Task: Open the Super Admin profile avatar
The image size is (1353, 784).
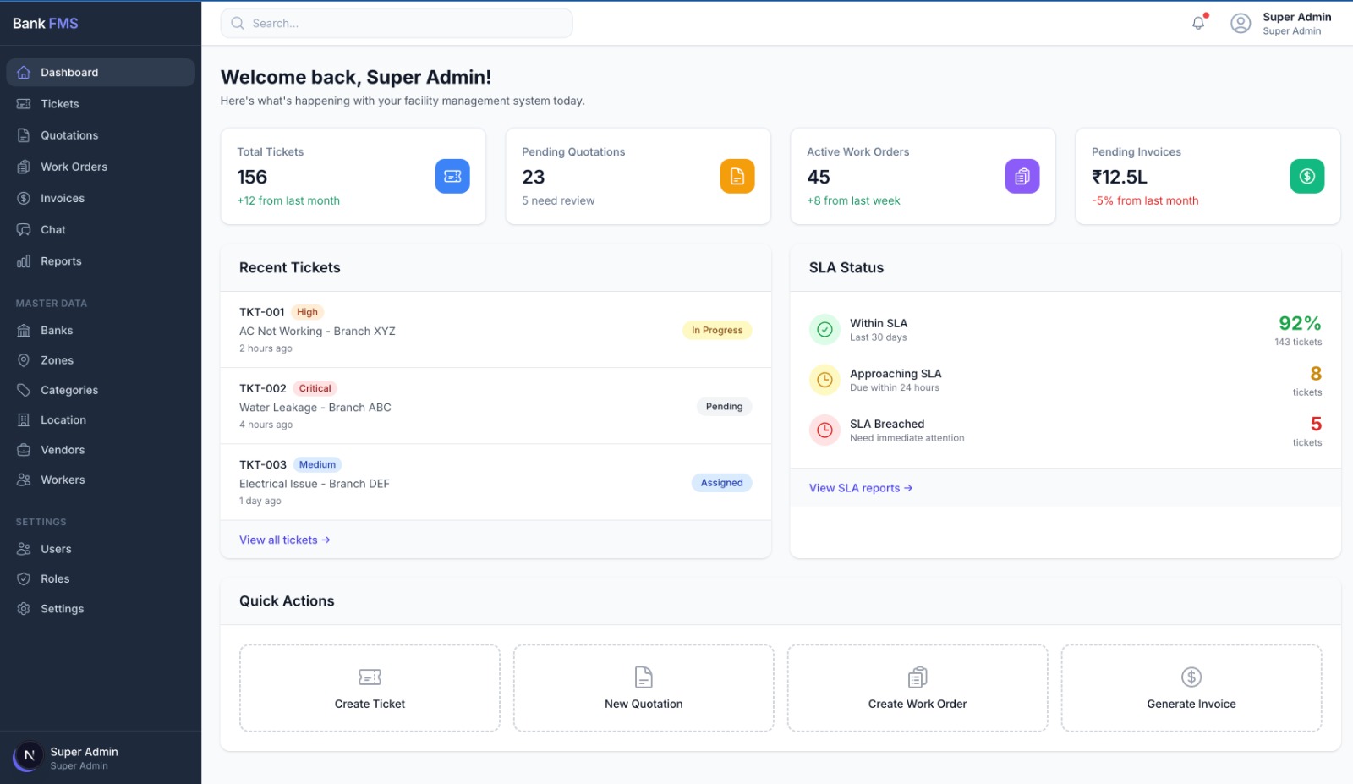Action: pyautogui.click(x=1241, y=23)
